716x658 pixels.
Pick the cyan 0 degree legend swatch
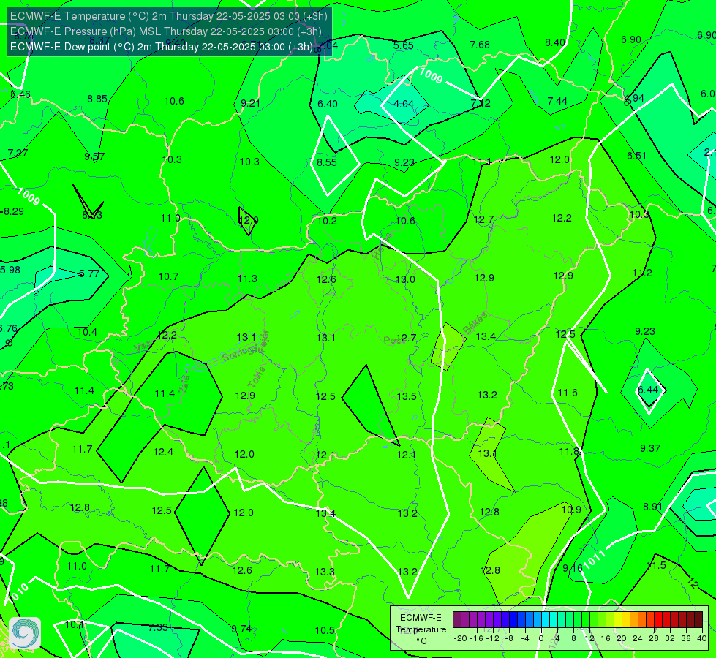tap(545, 620)
